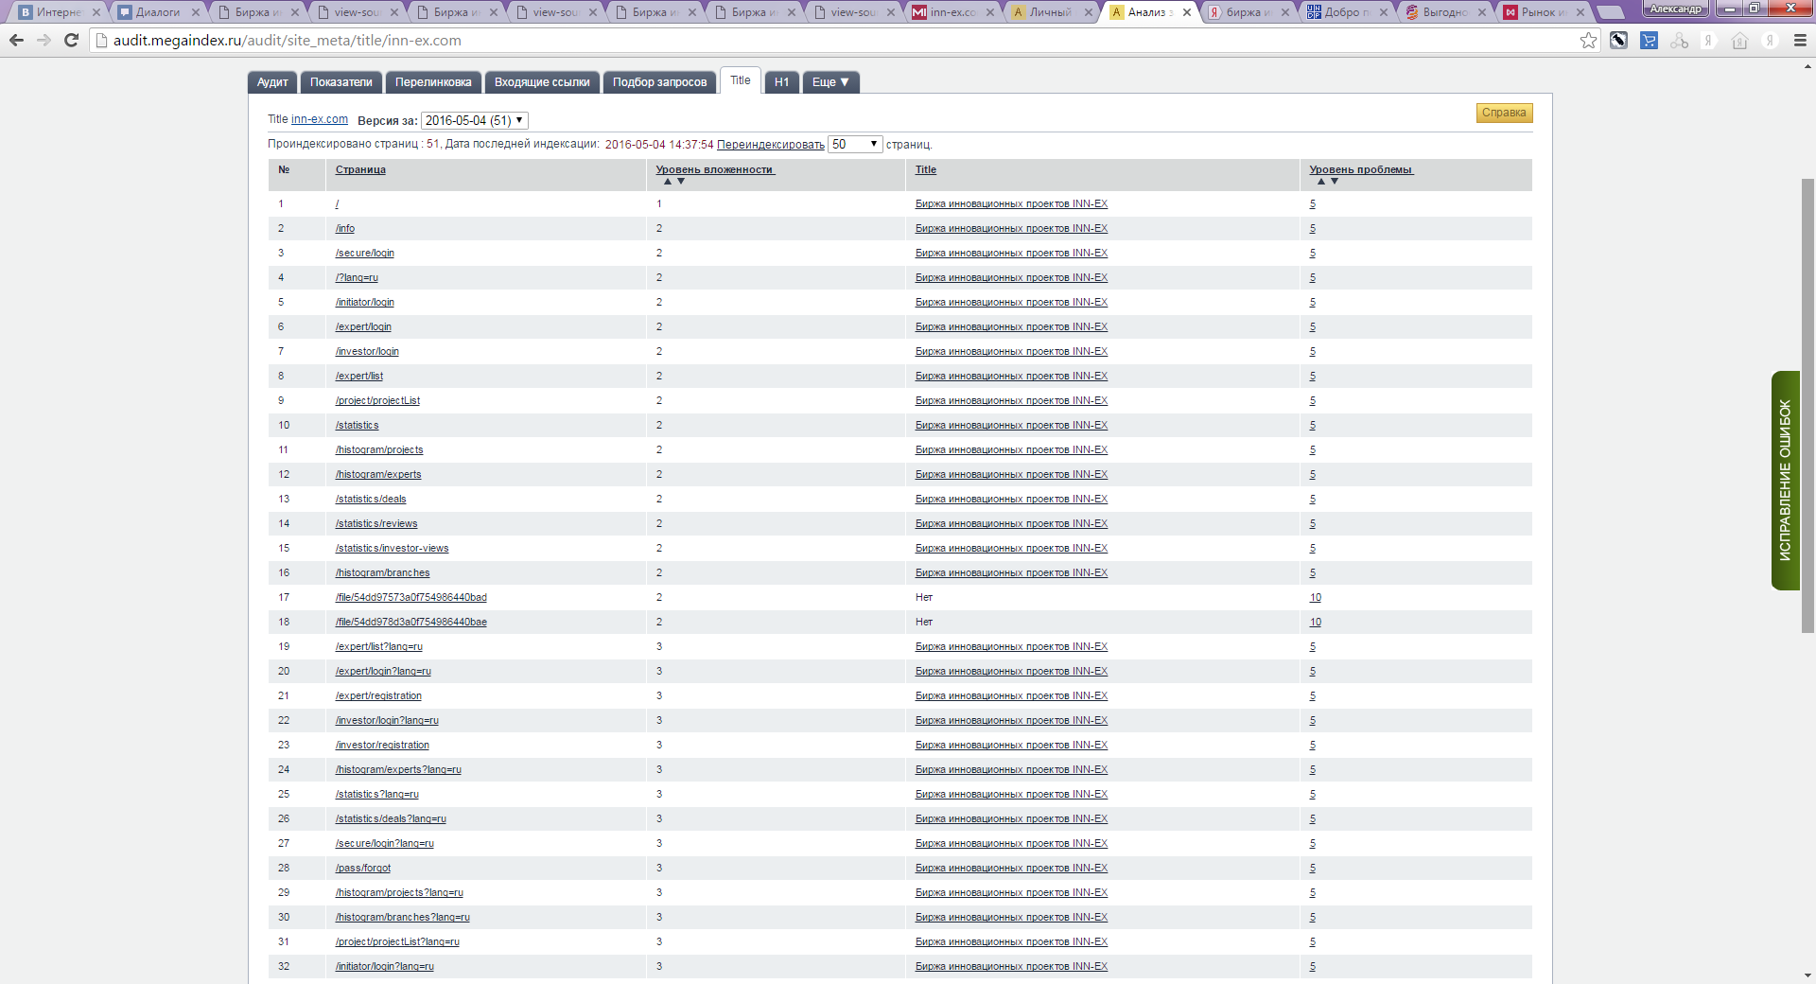This screenshot has height=984, width=1816.
Task: Switch to the 'Интернет' browser tab
Action: [59, 12]
